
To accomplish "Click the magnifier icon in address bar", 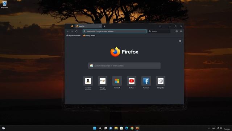I will [84, 31].
